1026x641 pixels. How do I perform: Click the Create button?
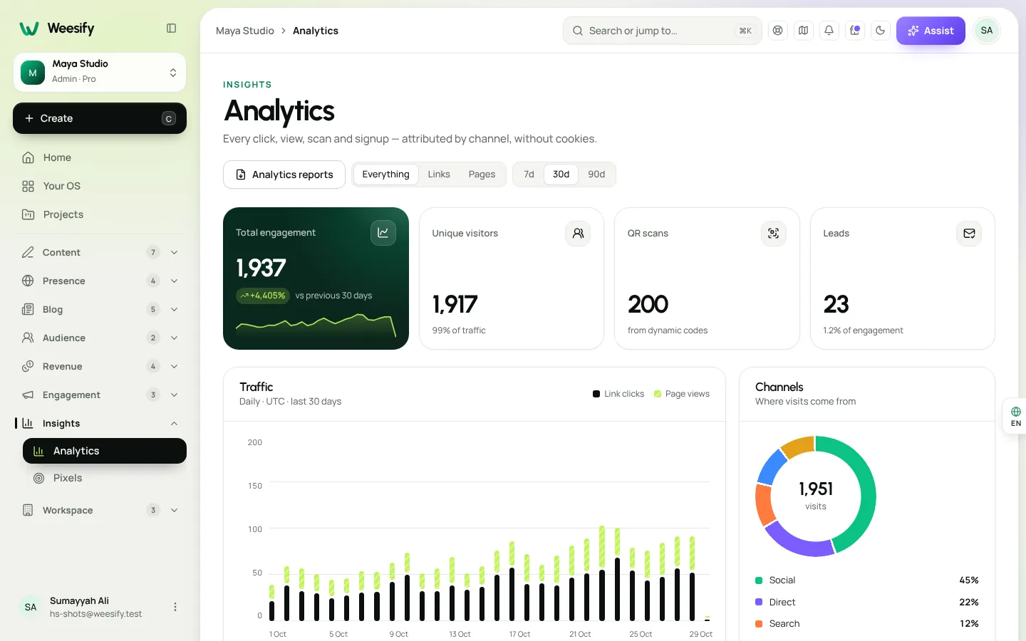[x=100, y=118]
